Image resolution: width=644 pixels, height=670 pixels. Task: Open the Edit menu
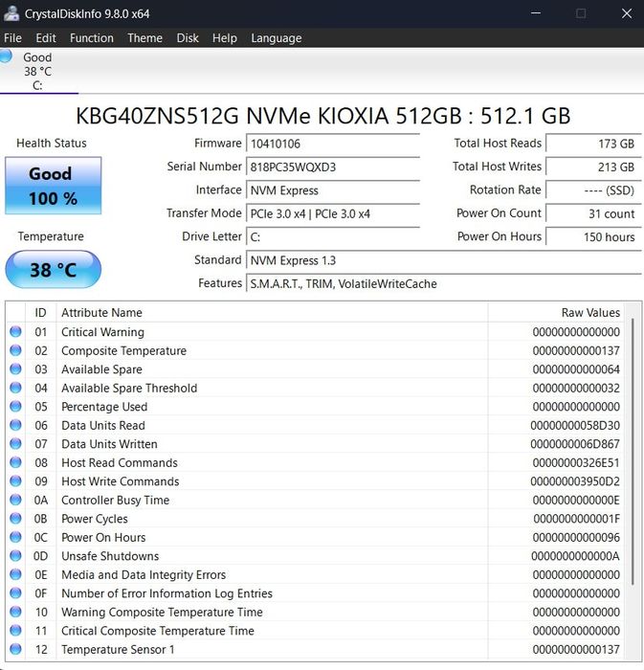pos(46,38)
